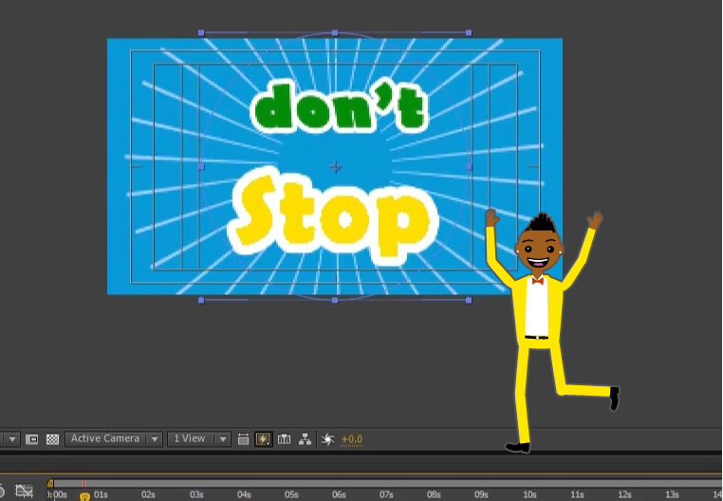
Task: Click the yellow "Stop" text in the composition
Action: coord(329,217)
